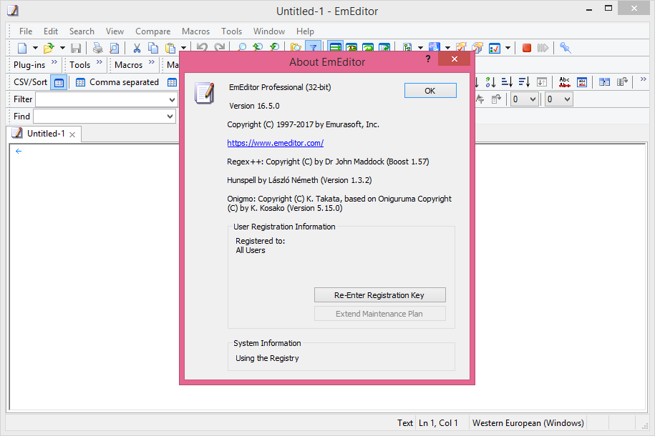Click the red record macro button

pos(527,49)
